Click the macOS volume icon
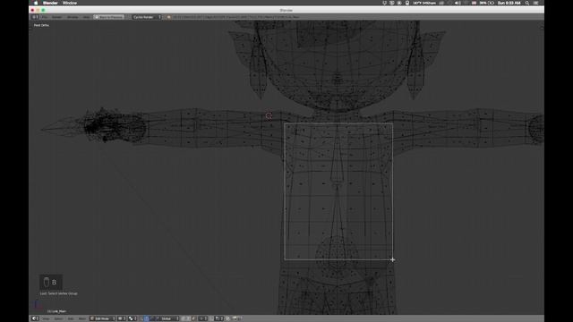 pyautogui.click(x=457, y=3)
